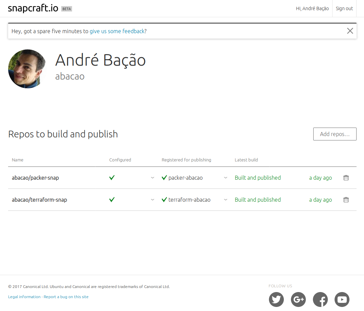364x311 pixels.
Task: Click the Hi, André Bação greeting
Action: coord(312,8)
